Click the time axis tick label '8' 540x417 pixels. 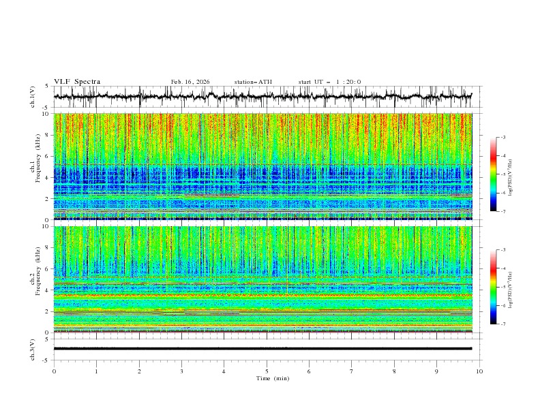point(394,371)
